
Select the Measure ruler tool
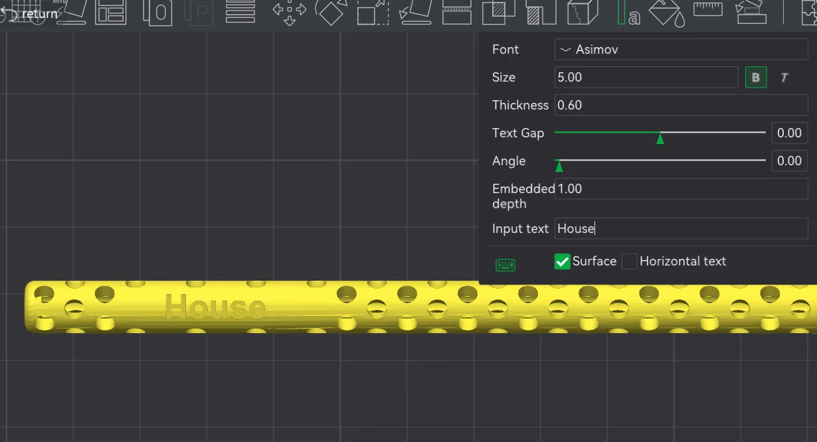[x=708, y=9]
